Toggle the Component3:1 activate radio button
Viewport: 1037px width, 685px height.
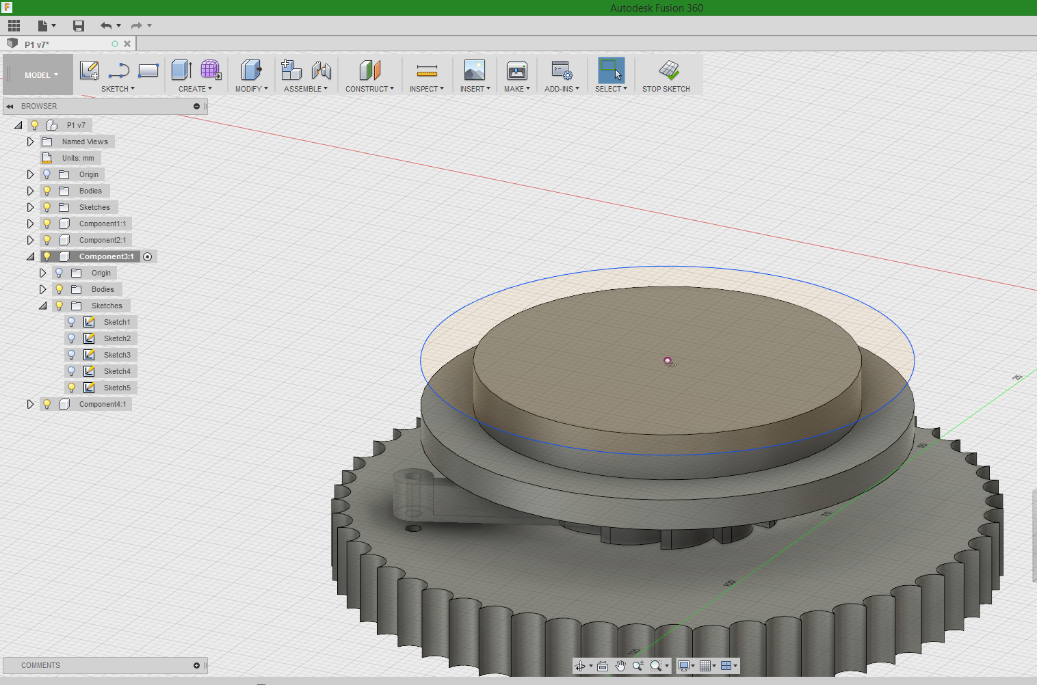pyautogui.click(x=148, y=256)
